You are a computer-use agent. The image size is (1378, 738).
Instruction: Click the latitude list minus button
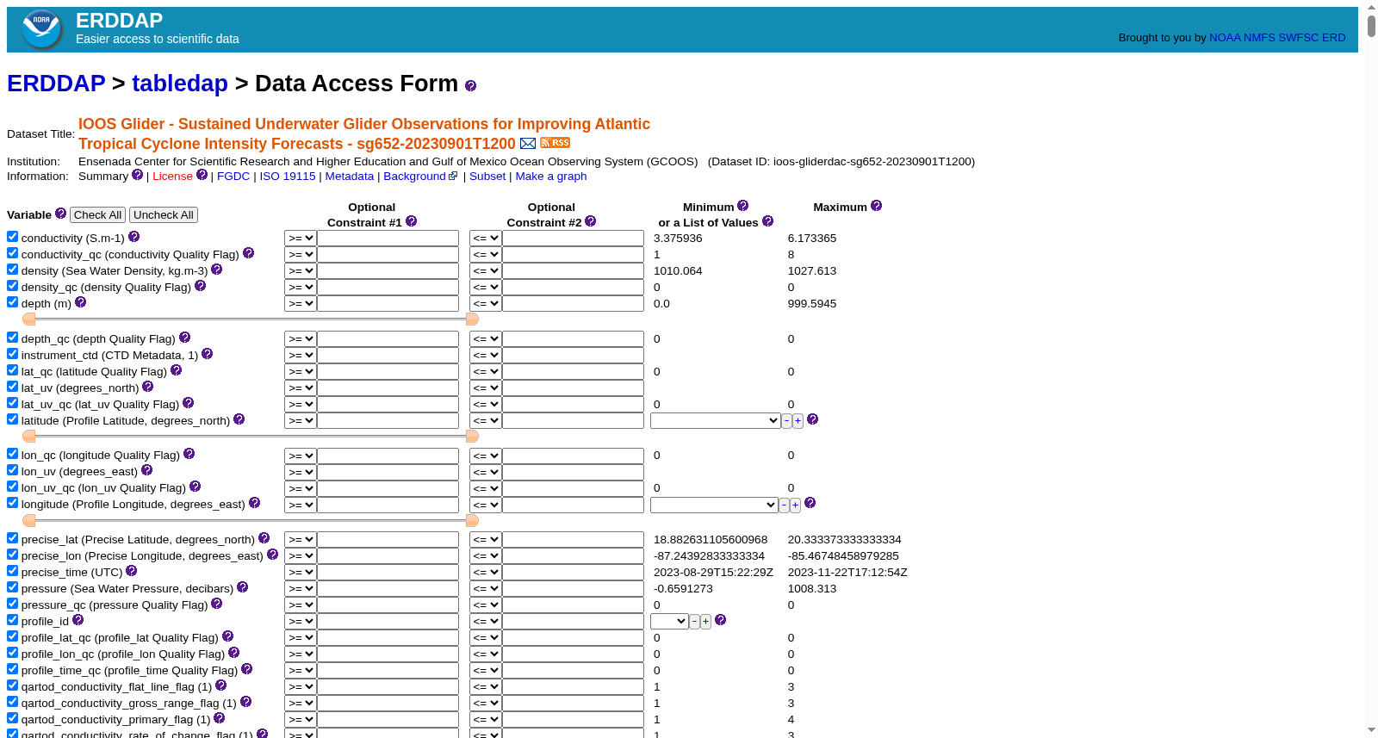click(786, 421)
